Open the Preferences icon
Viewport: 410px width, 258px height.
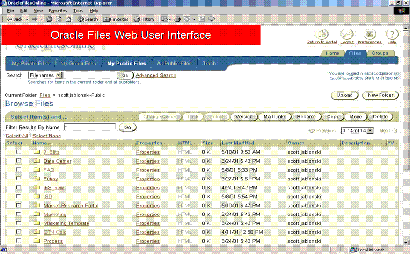tap(370, 34)
